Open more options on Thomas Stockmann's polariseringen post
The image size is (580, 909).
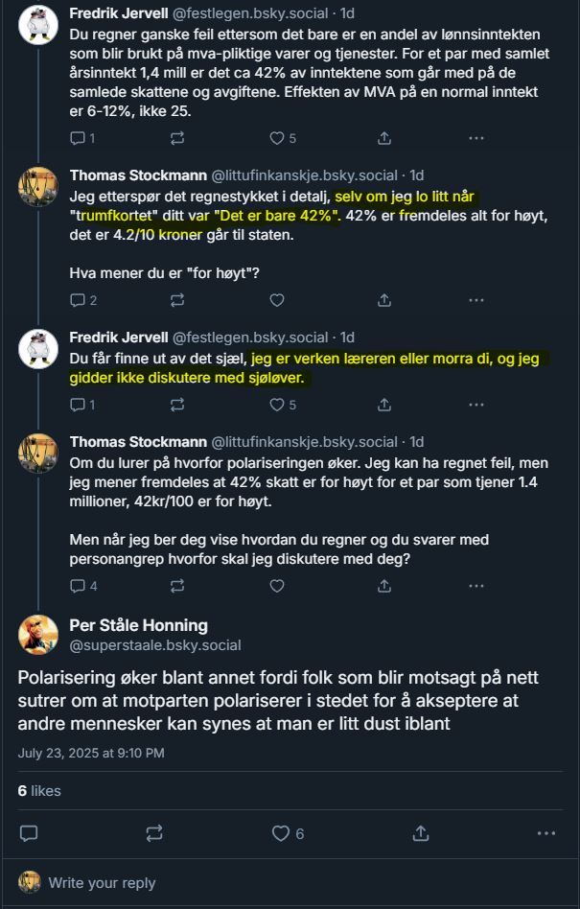pos(476,586)
